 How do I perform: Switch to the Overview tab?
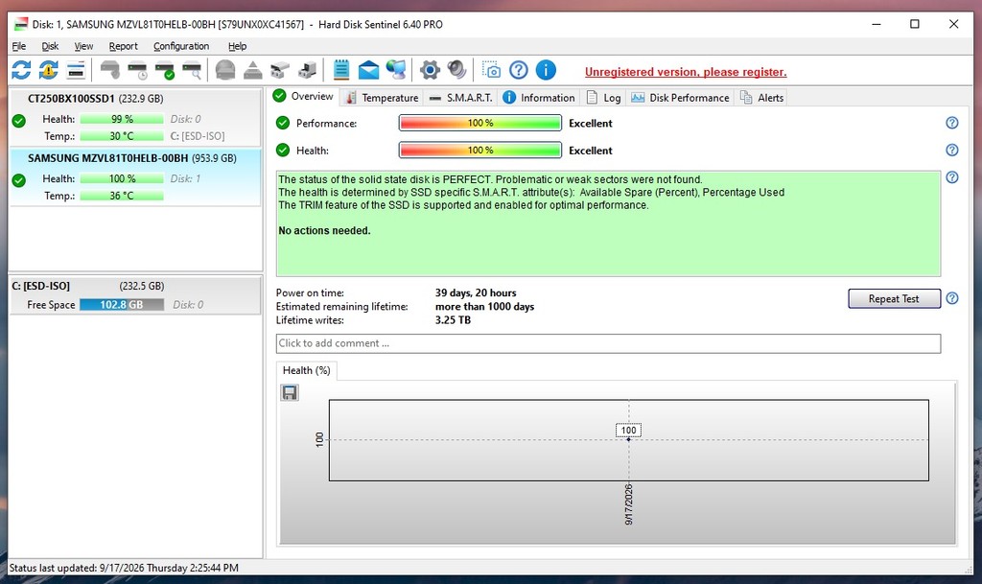pos(304,97)
